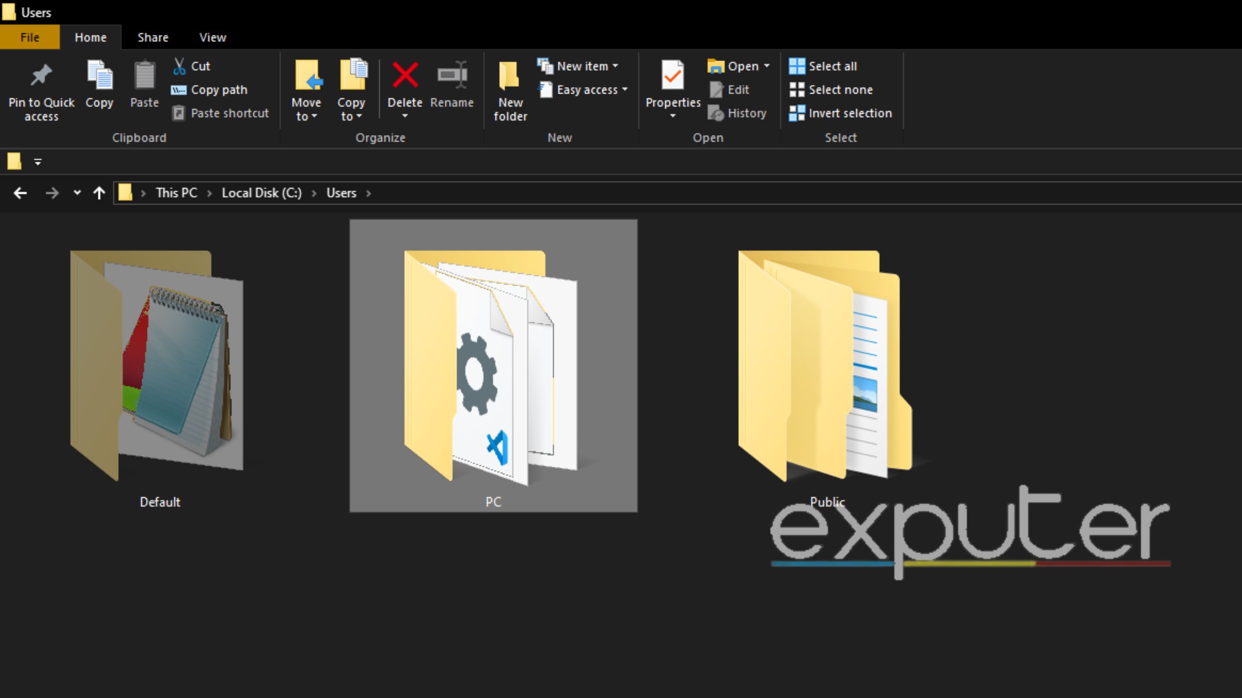
Task: Toggle the Properties checkbox
Action: click(x=674, y=89)
